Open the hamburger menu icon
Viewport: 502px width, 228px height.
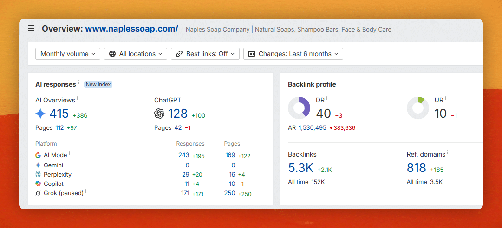(31, 29)
